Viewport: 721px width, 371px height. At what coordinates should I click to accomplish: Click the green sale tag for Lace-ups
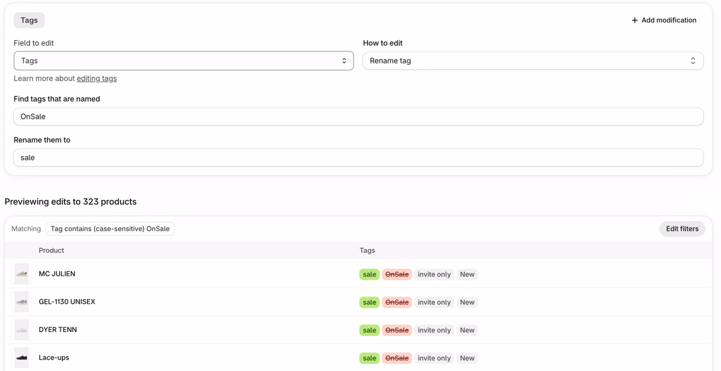click(370, 358)
